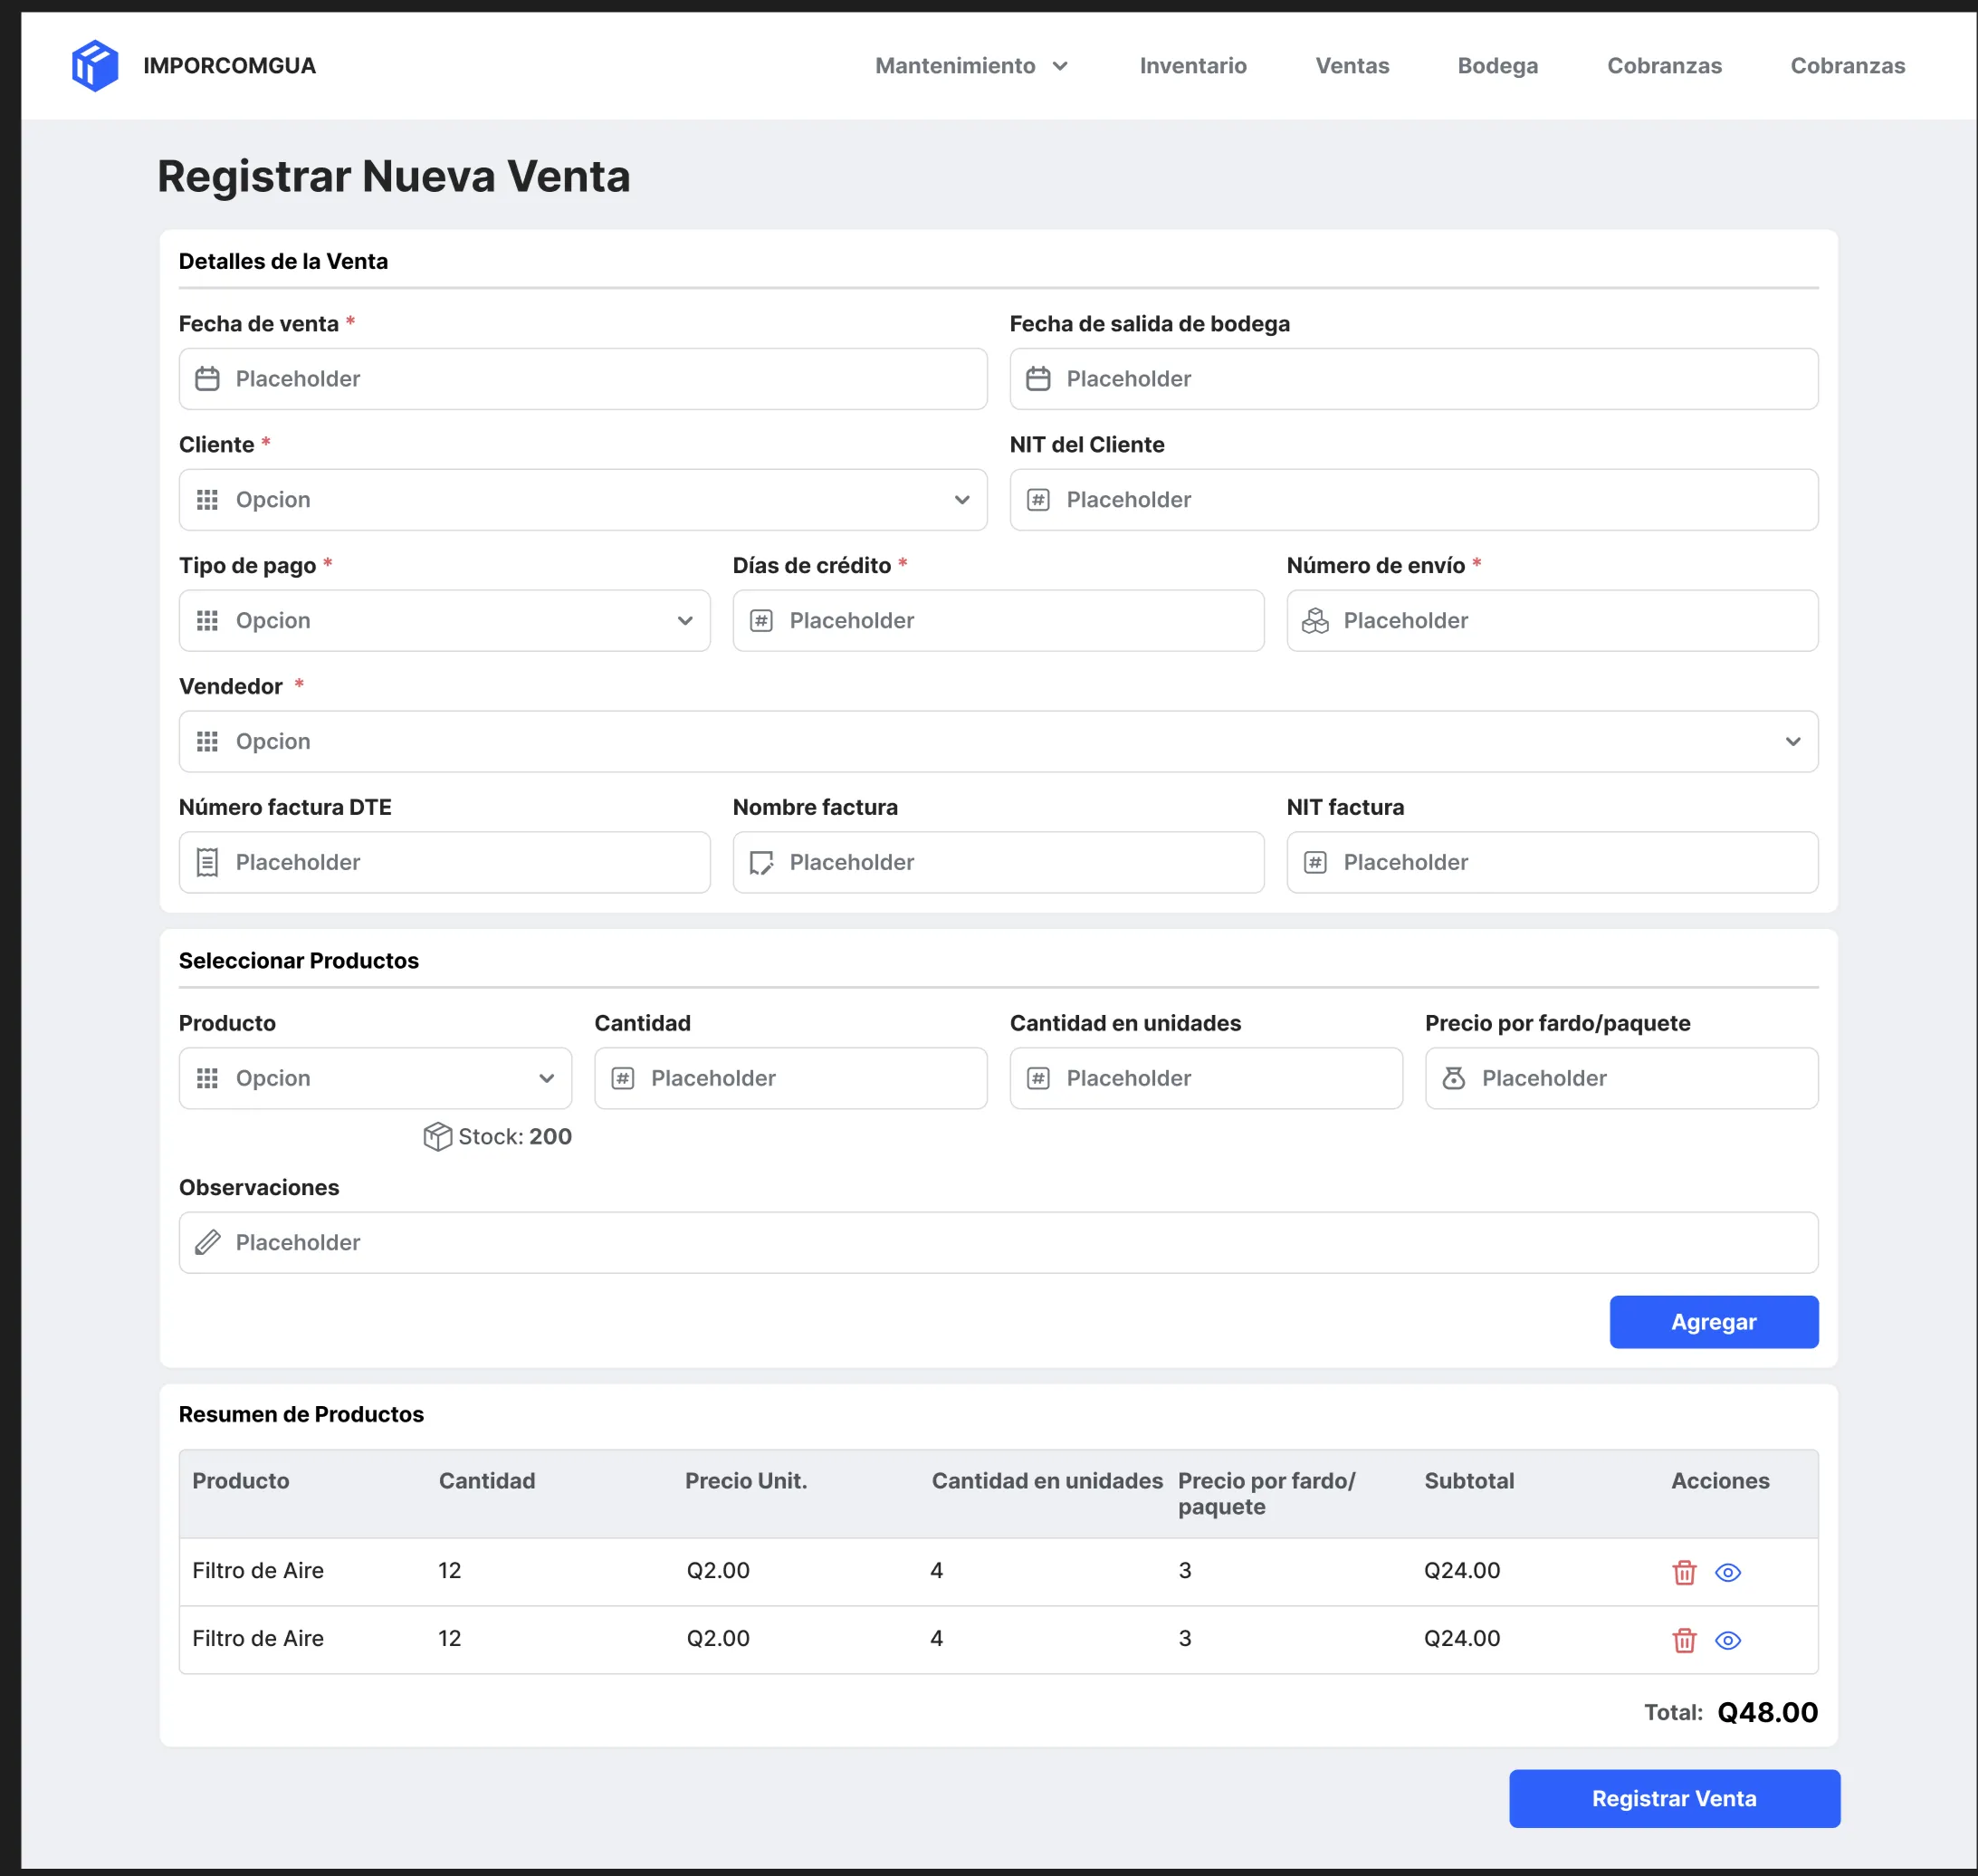Click receipt icon in Número factura DTE
The height and width of the screenshot is (1876, 1978).
[207, 862]
